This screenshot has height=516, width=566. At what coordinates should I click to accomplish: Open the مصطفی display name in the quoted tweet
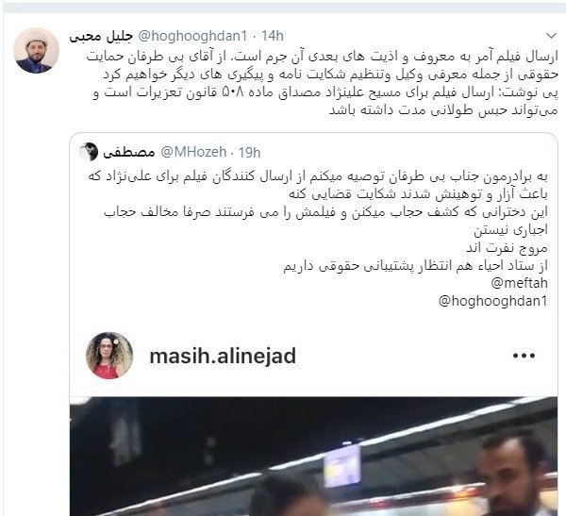(129, 152)
